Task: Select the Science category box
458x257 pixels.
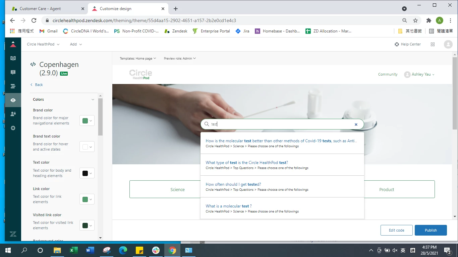Action: tap(165, 189)
